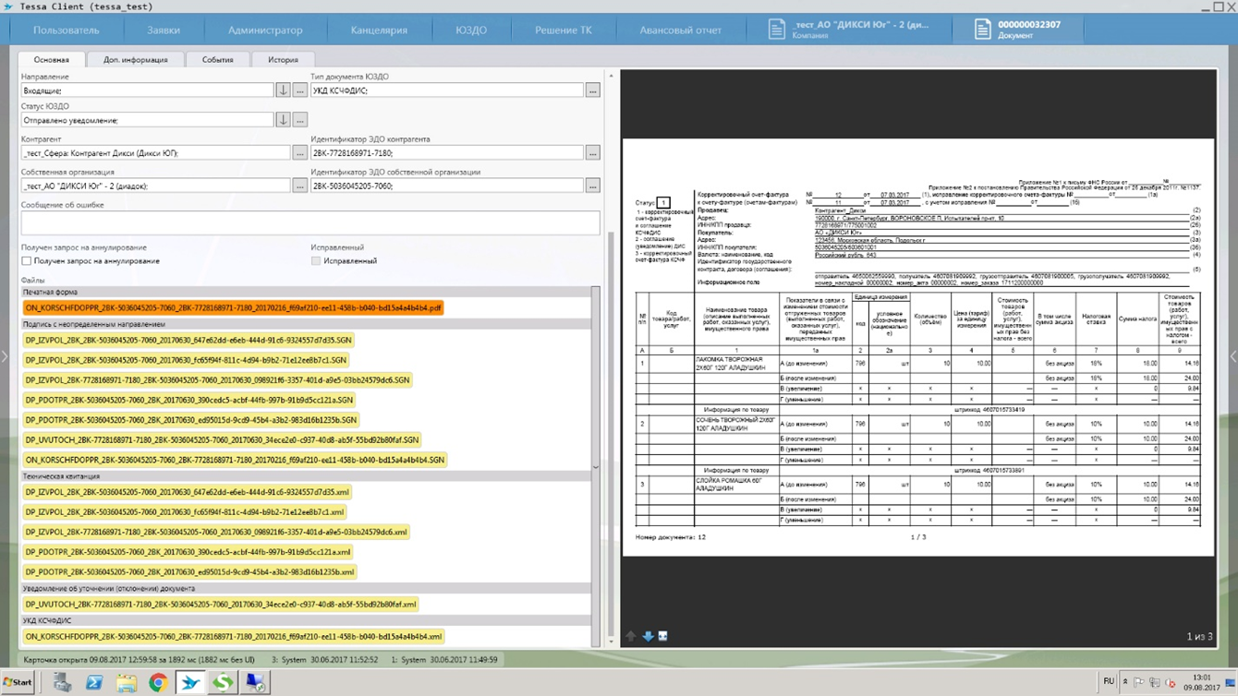This screenshot has height=696, width=1238.
Task: Open the green sync app in taskbar
Action: (223, 683)
